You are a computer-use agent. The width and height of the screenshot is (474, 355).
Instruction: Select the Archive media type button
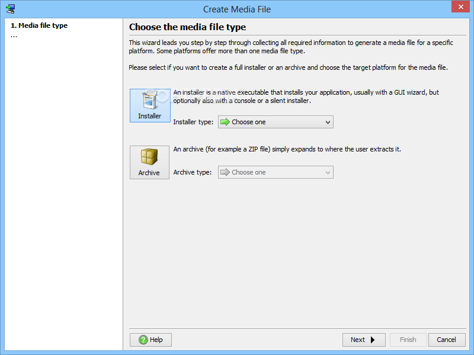point(149,162)
